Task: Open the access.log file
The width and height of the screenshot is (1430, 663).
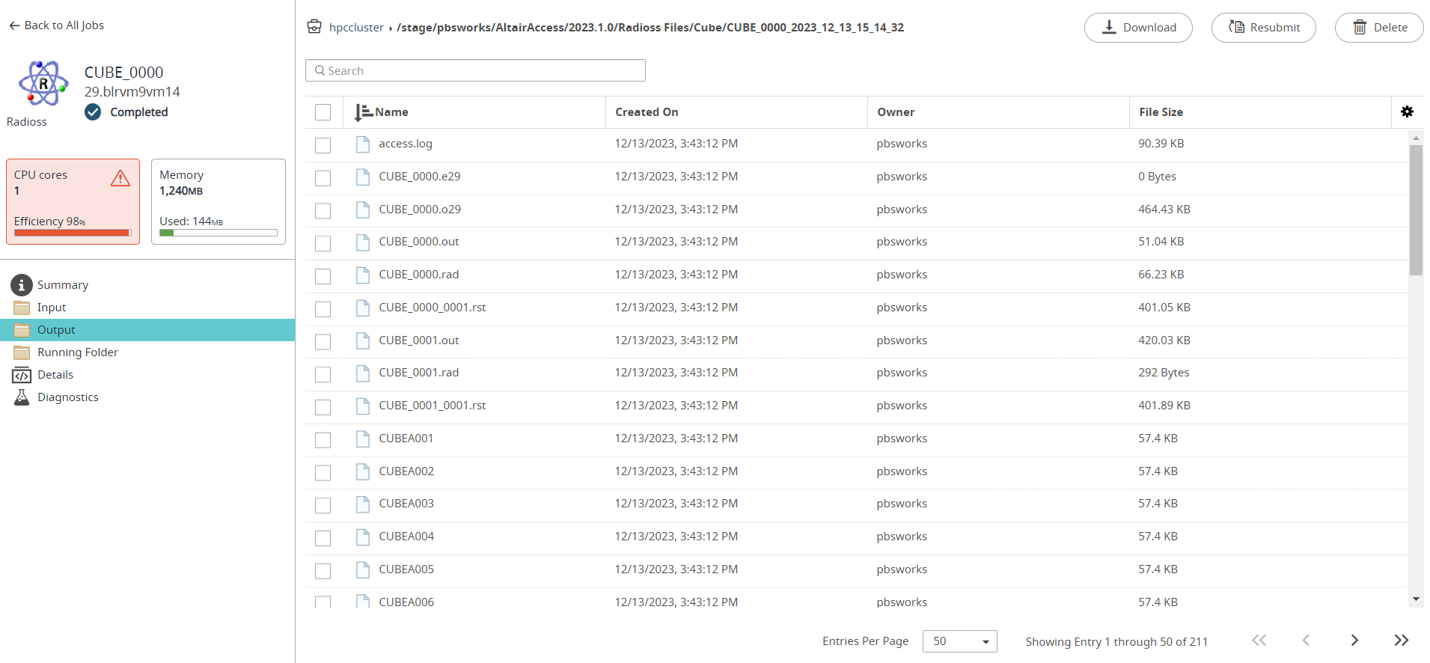Action: 406,144
